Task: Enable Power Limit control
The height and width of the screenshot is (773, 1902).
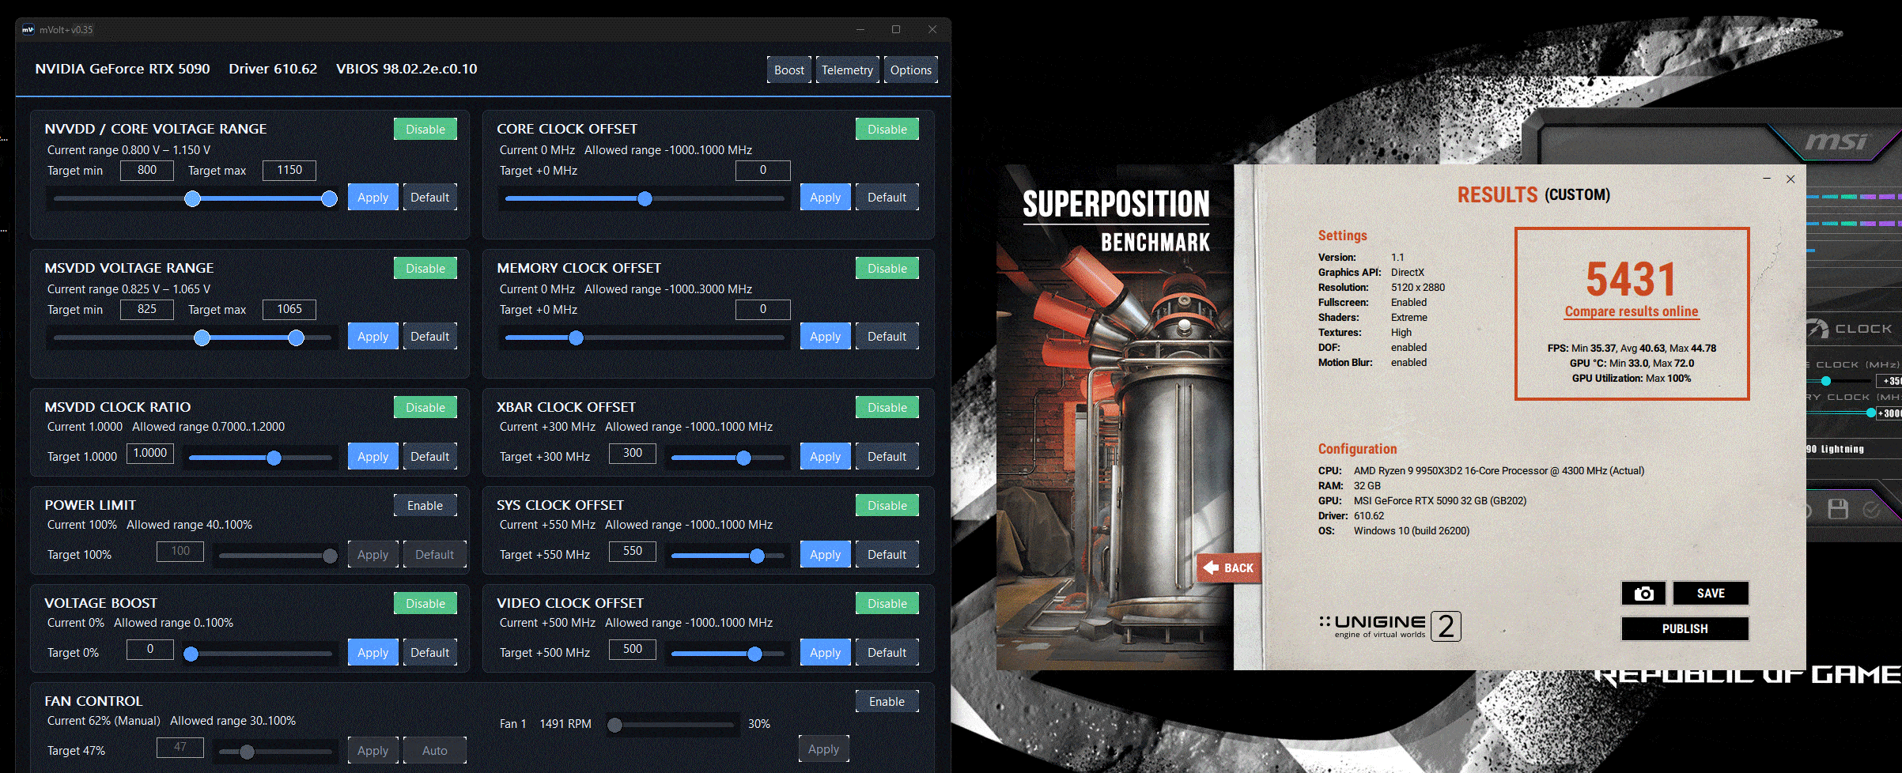Action: coord(425,506)
